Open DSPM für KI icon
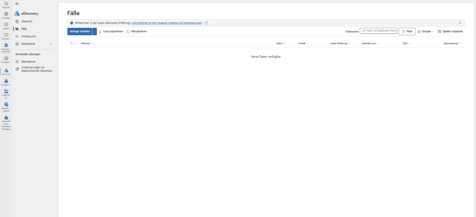Screen dimensions: 476x217 [x=6, y=92]
